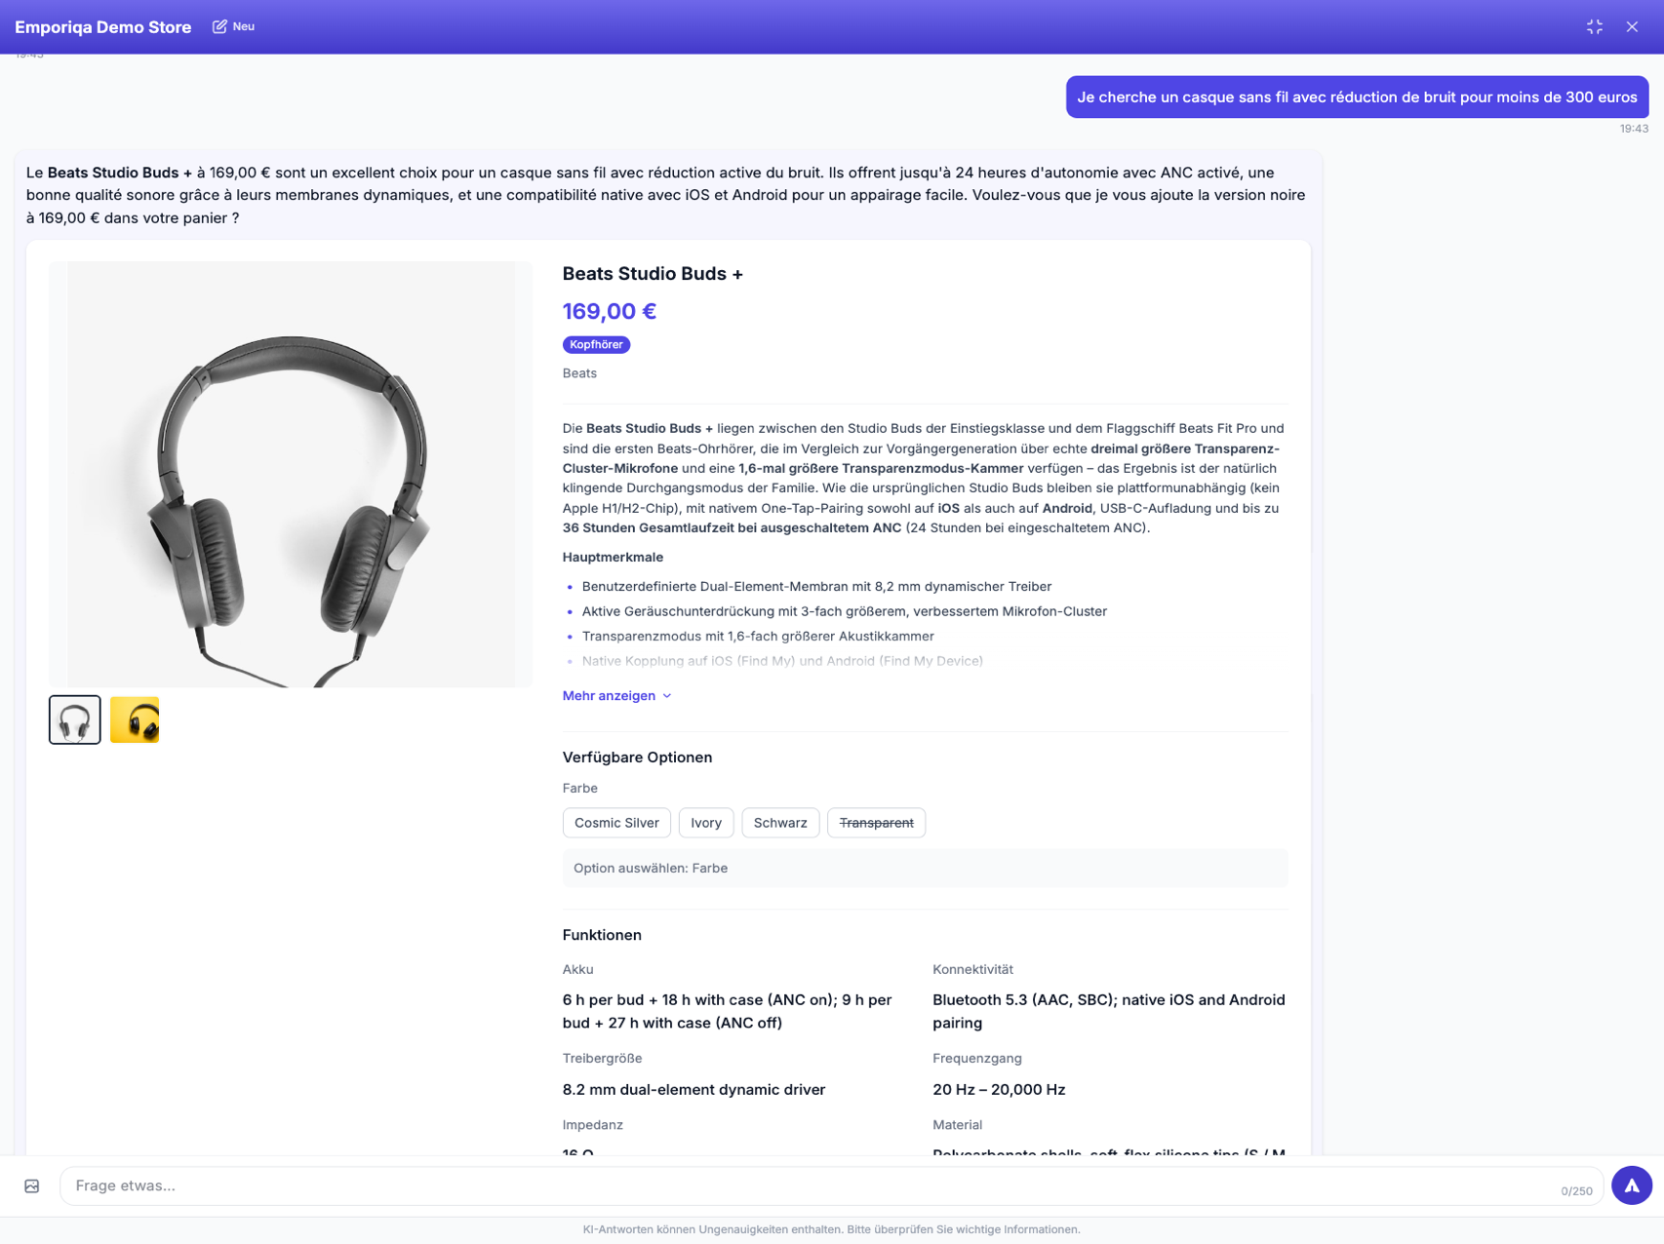Click the Material label
Image resolution: width=1664 pixels, height=1244 pixels.
point(957,1124)
